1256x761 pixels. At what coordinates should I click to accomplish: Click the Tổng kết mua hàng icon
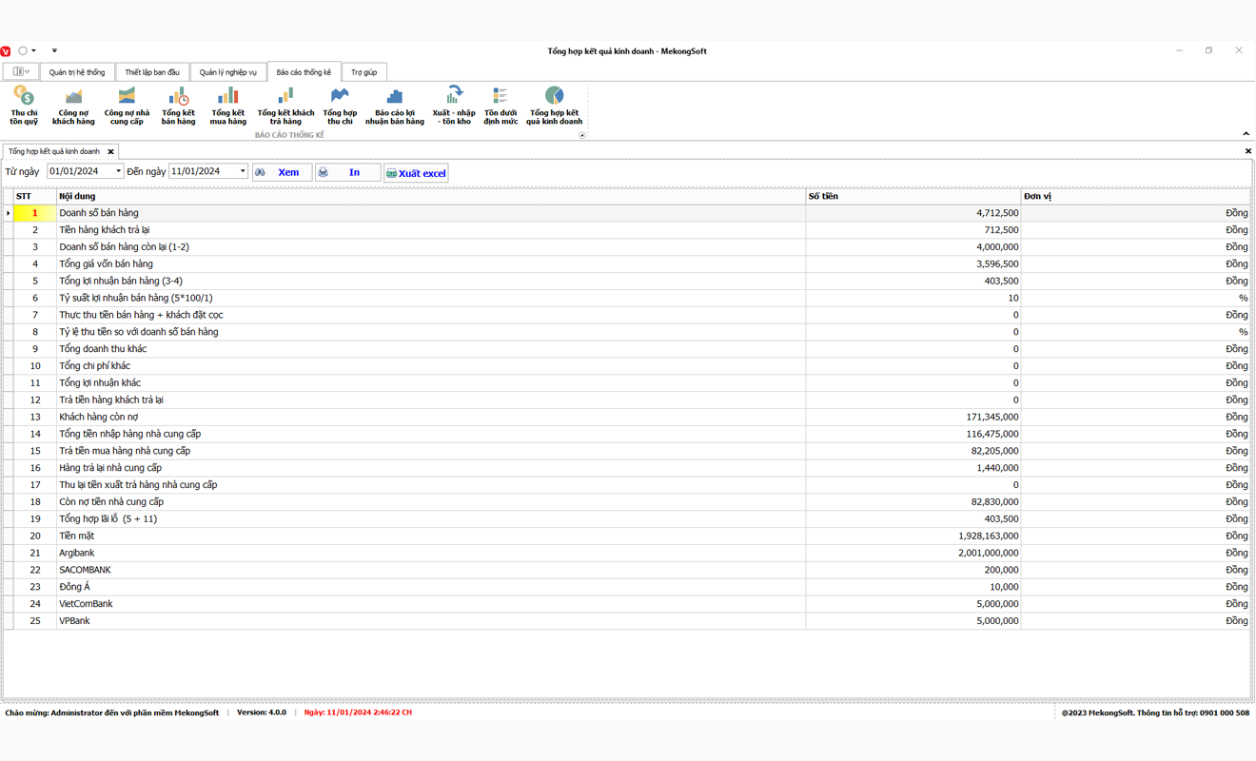(x=227, y=105)
